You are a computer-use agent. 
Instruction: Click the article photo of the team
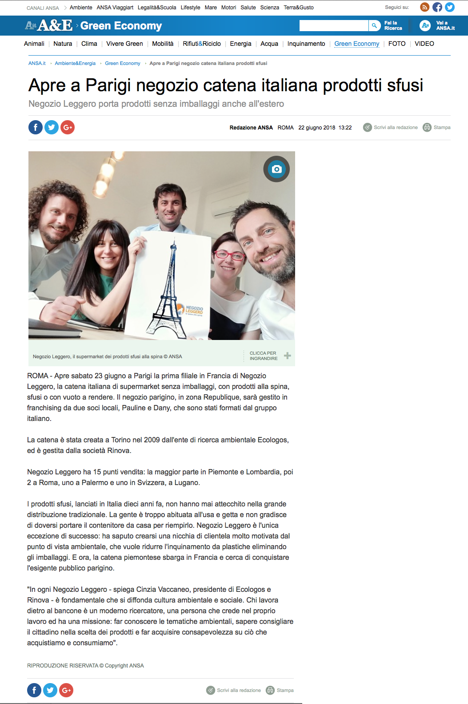point(162,246)
